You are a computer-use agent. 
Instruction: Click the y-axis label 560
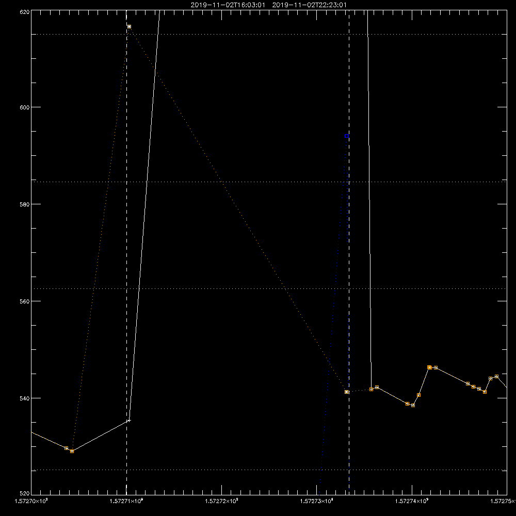[25, 301]
